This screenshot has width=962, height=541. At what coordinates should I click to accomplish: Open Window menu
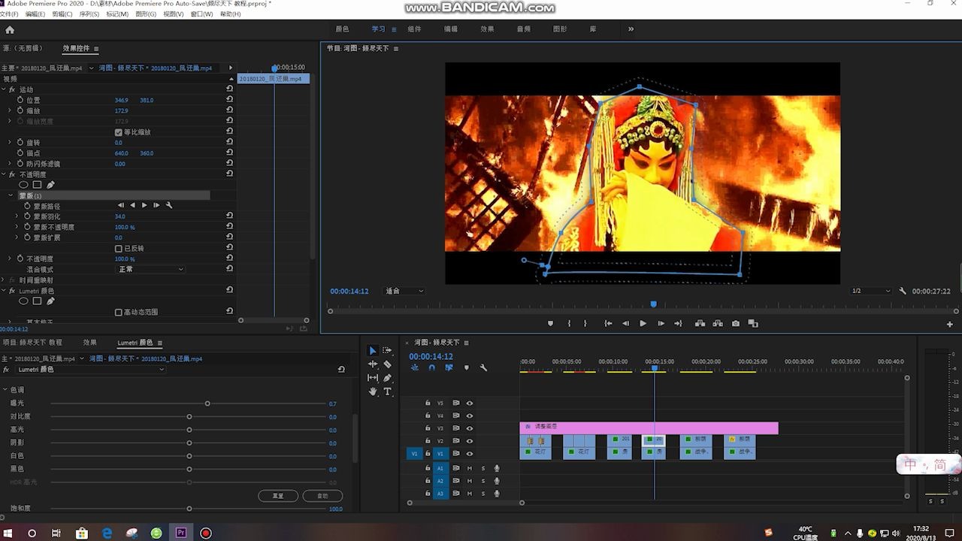pyautogui.click(x=201, y=14)
